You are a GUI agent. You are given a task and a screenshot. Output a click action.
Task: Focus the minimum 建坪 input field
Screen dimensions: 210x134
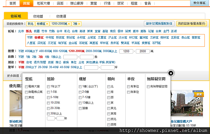91,68
